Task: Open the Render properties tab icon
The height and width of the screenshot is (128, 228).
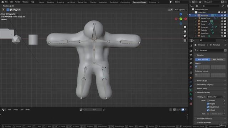Action: coord(191,51)
